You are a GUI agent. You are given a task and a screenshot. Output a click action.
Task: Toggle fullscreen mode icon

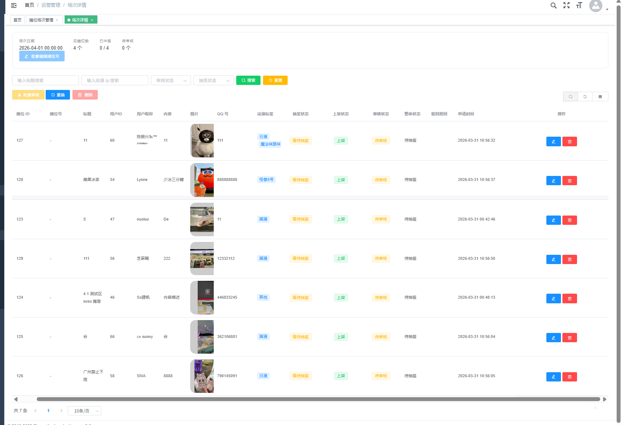click(x=566, y=5)
